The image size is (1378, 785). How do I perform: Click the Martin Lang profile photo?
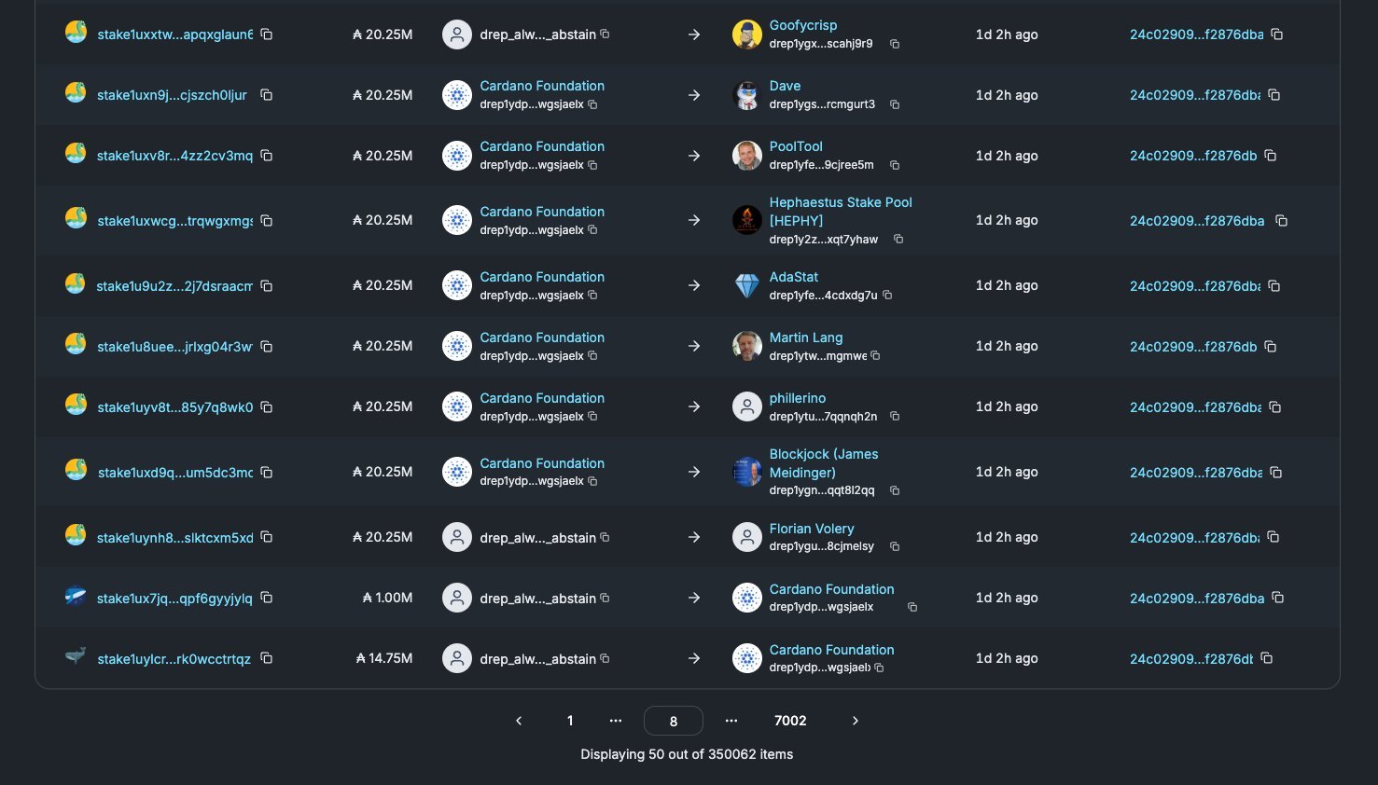pyautogui.click(x=746, y=346)
